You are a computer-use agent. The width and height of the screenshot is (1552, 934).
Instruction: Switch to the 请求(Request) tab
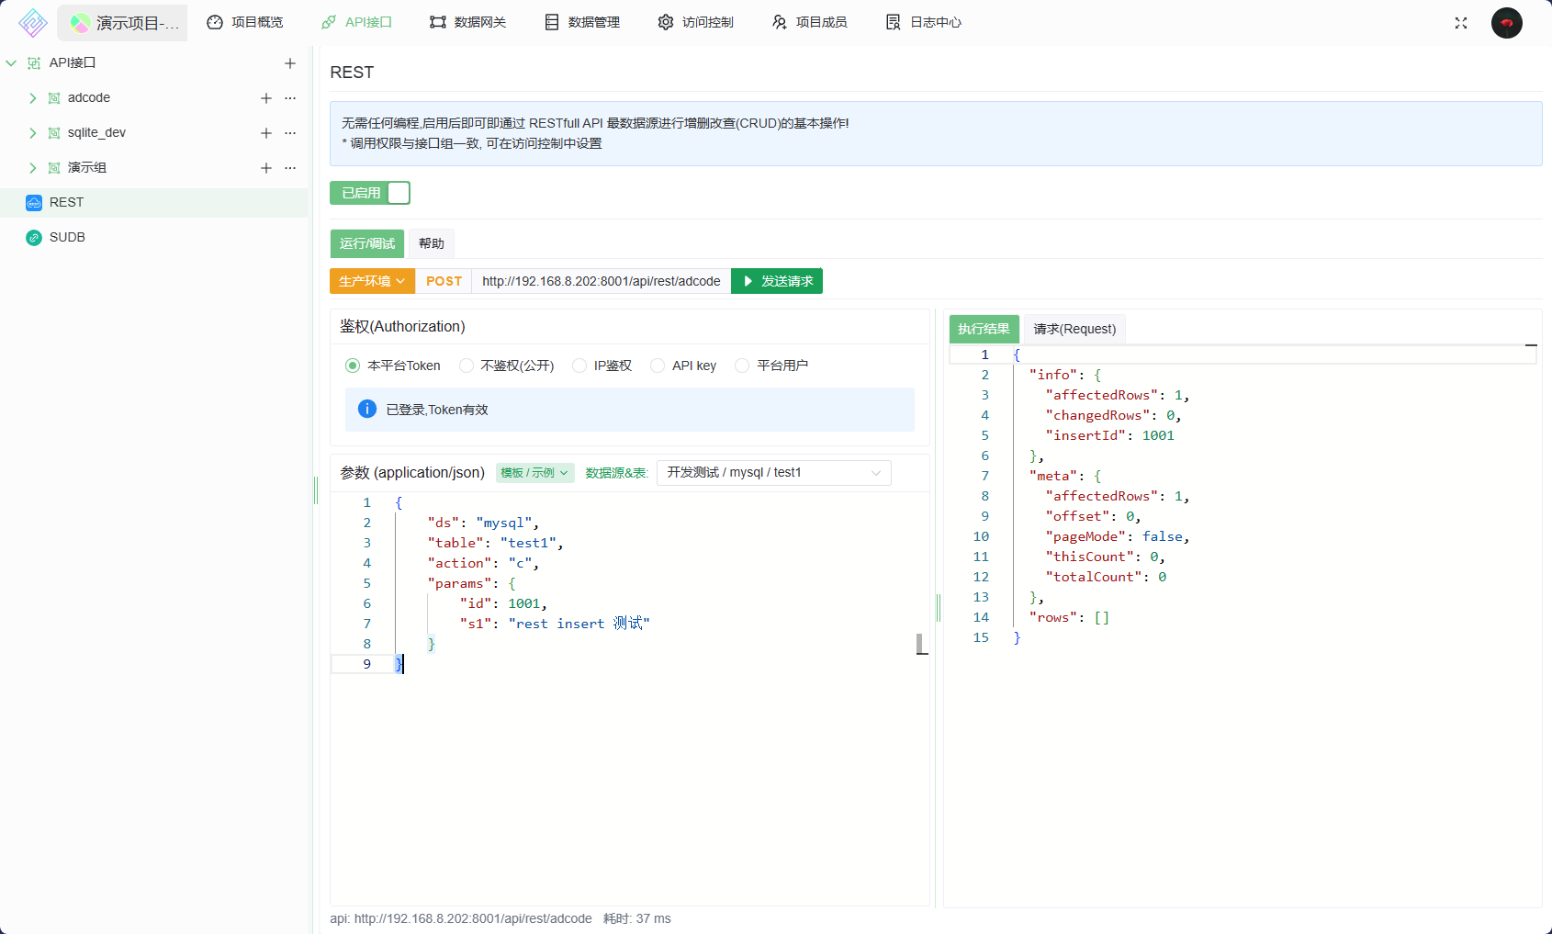(x=1074, y=329)
